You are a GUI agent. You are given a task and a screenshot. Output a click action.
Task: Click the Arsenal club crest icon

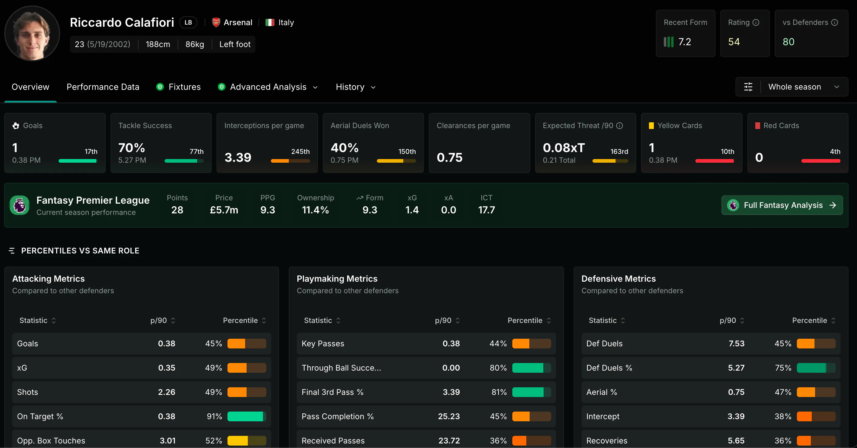coord(216,22)
